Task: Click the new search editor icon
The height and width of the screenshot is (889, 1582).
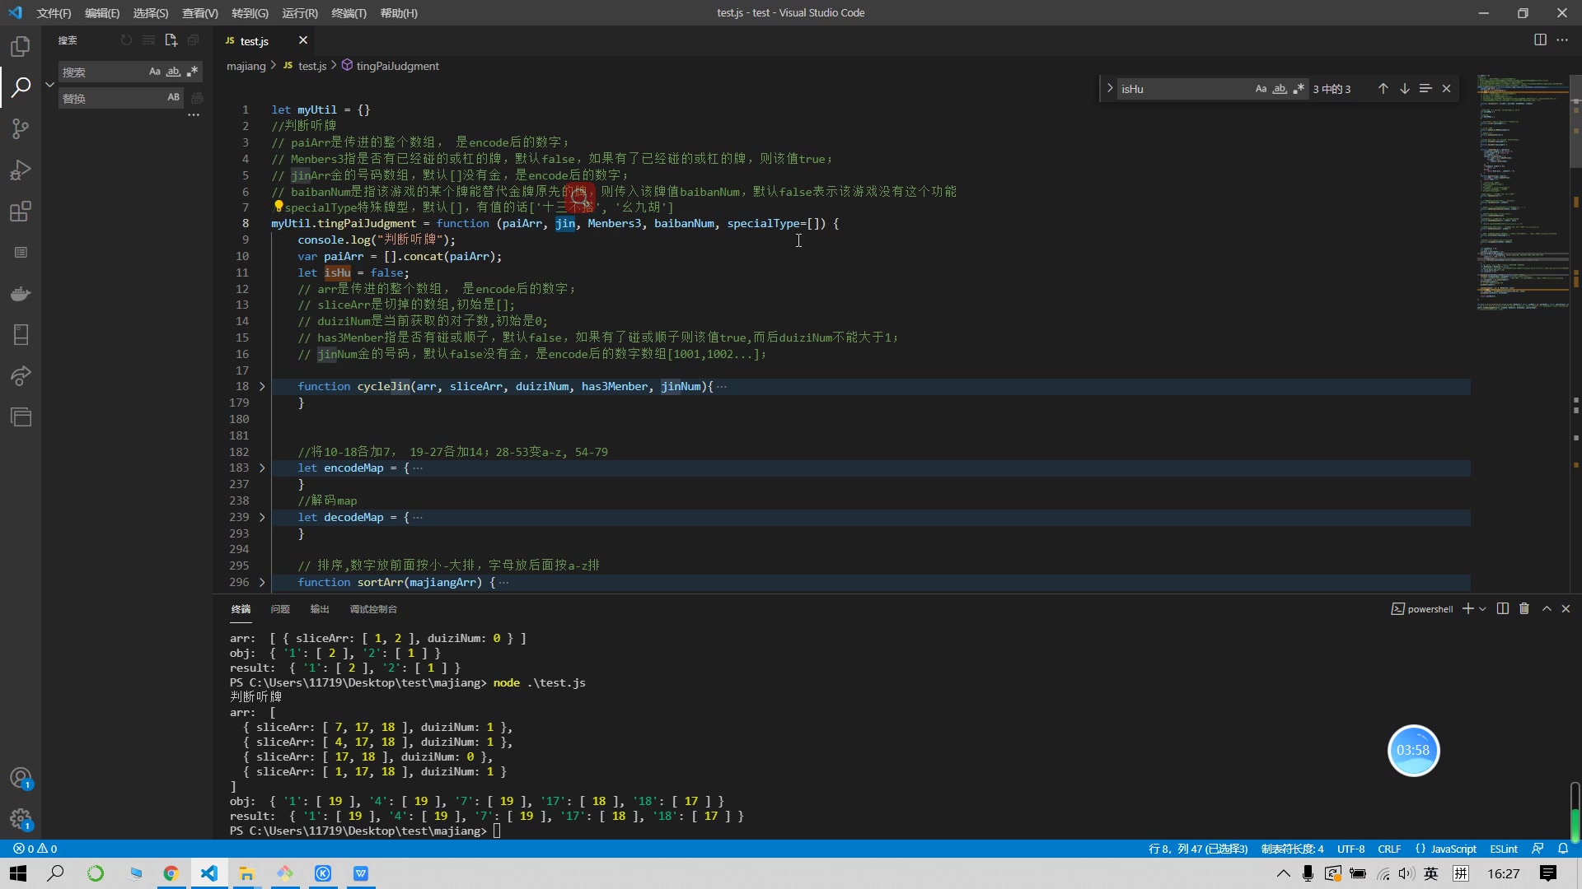Action: coord(171,40)
